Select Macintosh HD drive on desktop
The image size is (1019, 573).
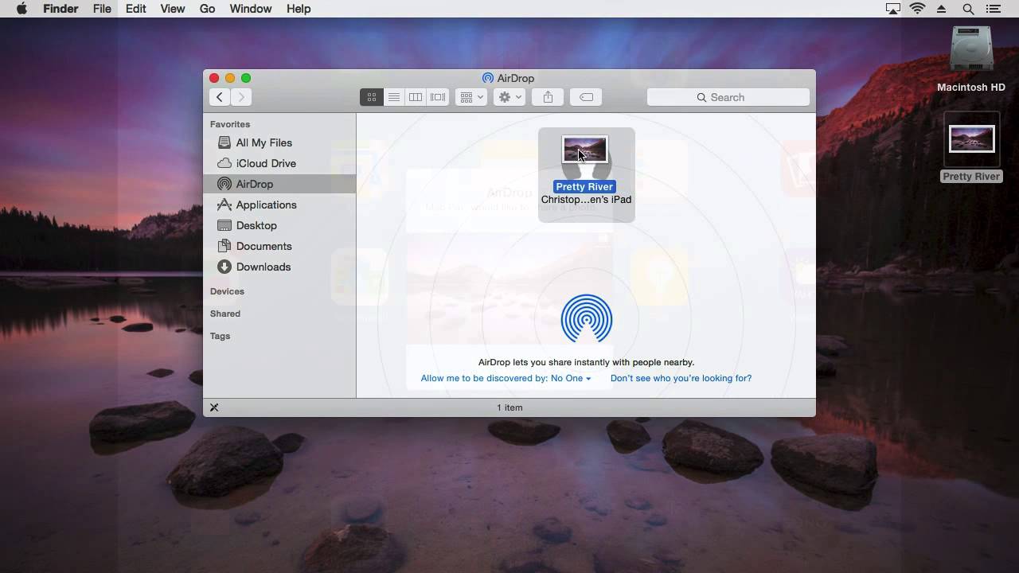tap(971, 60)
